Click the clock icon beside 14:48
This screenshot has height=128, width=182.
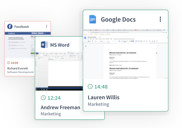(x=90, y=87)
